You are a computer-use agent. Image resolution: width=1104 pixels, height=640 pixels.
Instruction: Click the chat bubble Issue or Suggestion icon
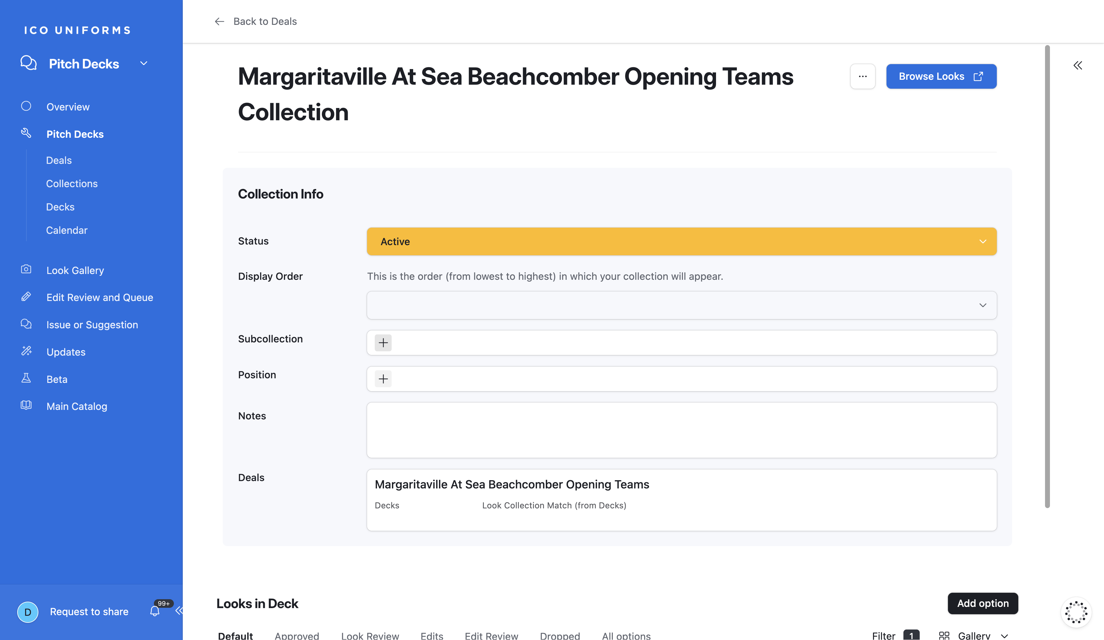pyautogui.click(x=26, y=324)
